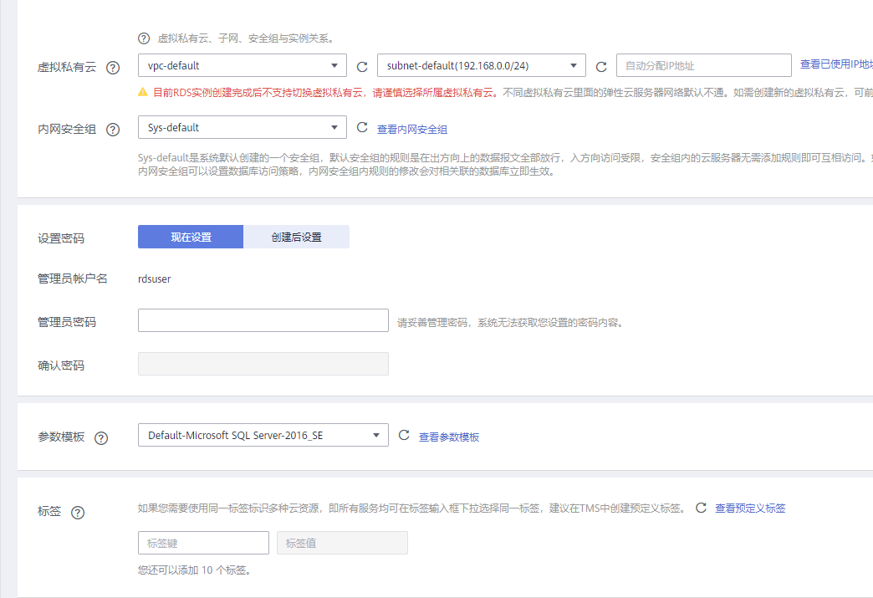Click the 标签键 input field
873x598 pixels.
coord(203,542)
